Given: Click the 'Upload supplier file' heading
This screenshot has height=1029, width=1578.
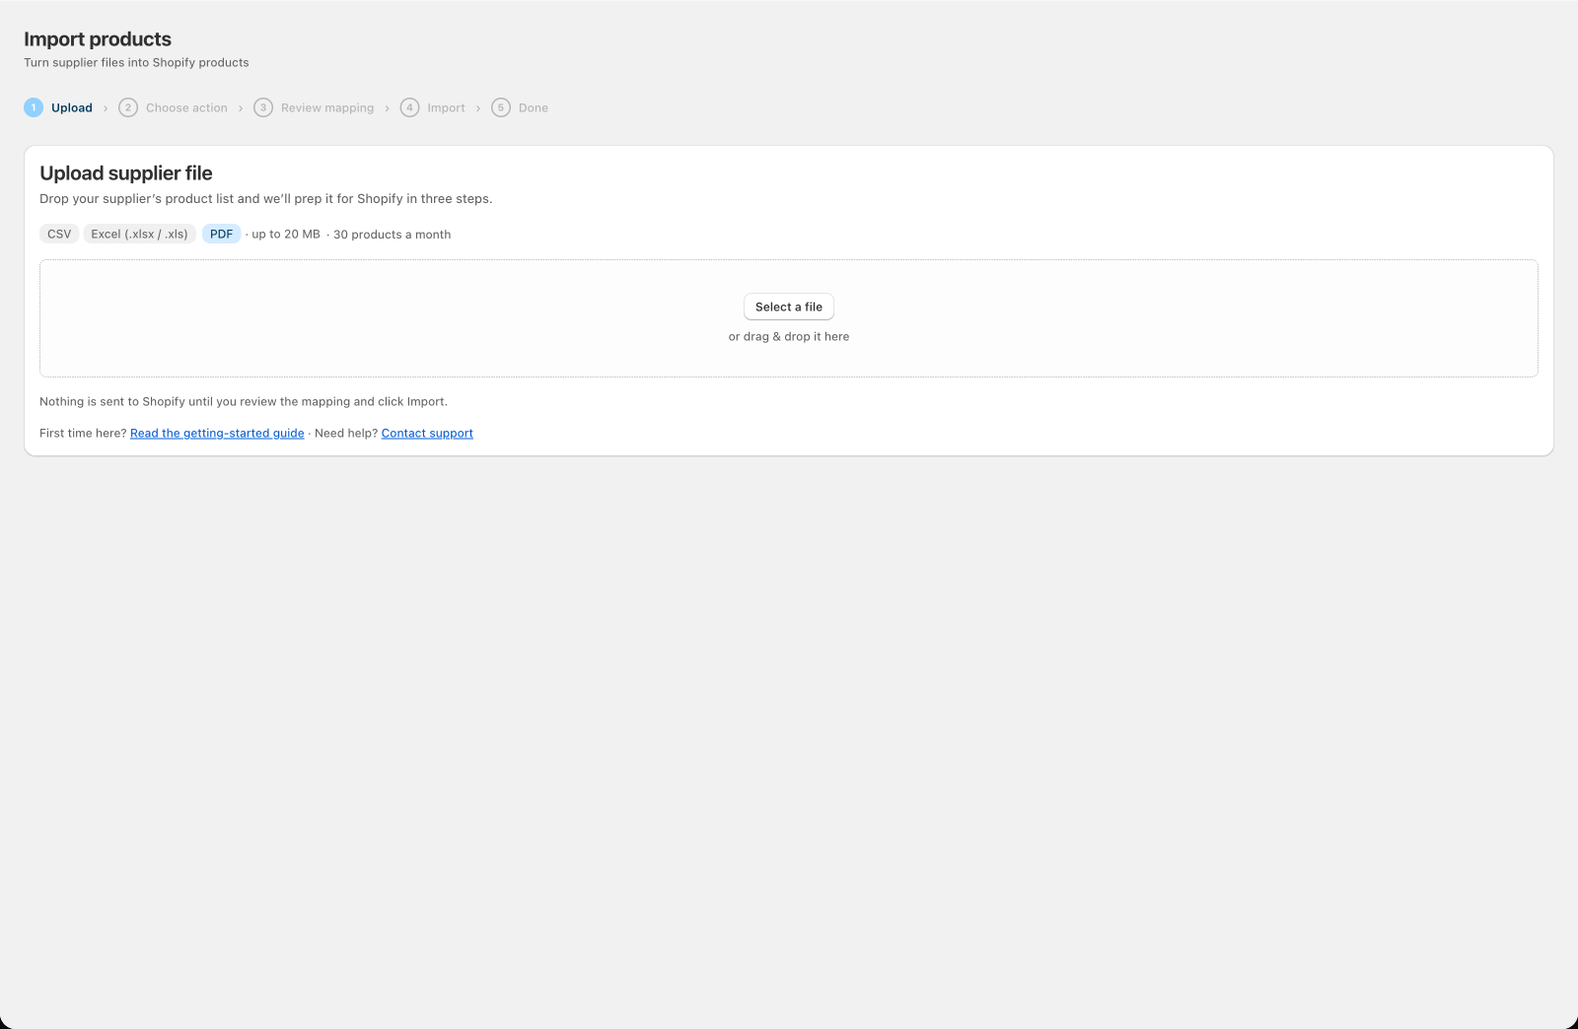Looking at the screenshot, I should pyautogui.click(x=126, y=173).
